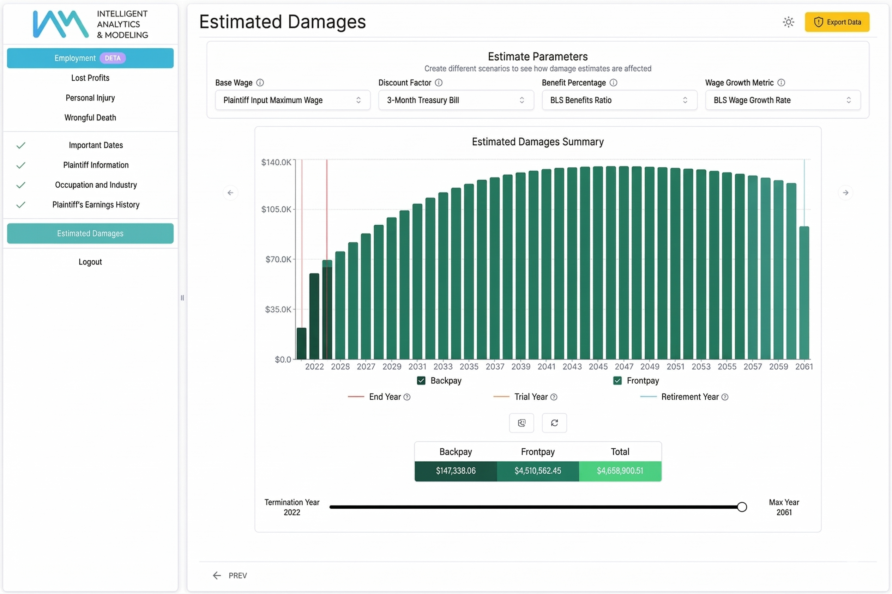Go to Plaintiff's Earnings History step
The image size is (892, 594).
coord(96,205)
